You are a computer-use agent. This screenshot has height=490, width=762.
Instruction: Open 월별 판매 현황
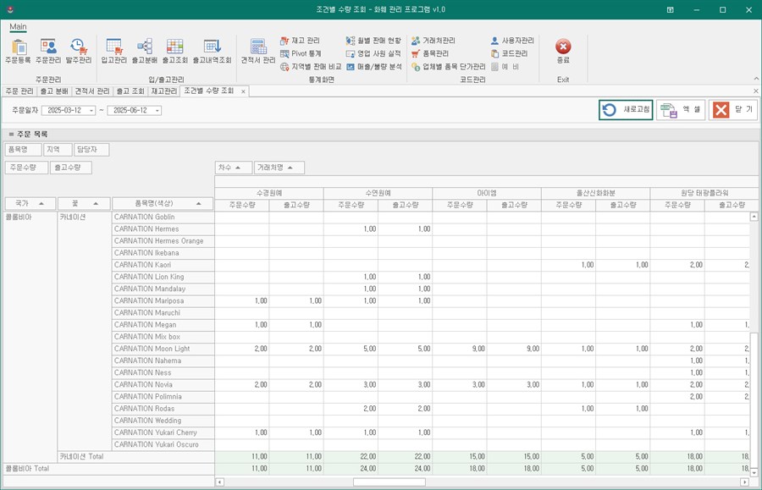pyautogui.click(x=373, y=41)
